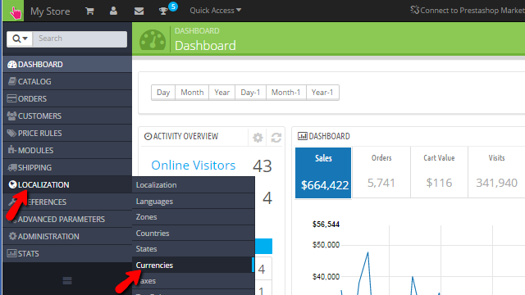This screenshot has width=525, height=295.
Task: Click the Dashboard panel chart icon
Action: [x=303, y=136]
